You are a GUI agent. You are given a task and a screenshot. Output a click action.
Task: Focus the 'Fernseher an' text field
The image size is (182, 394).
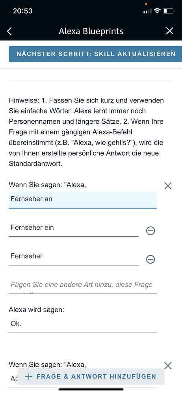(x=83, y=200)
